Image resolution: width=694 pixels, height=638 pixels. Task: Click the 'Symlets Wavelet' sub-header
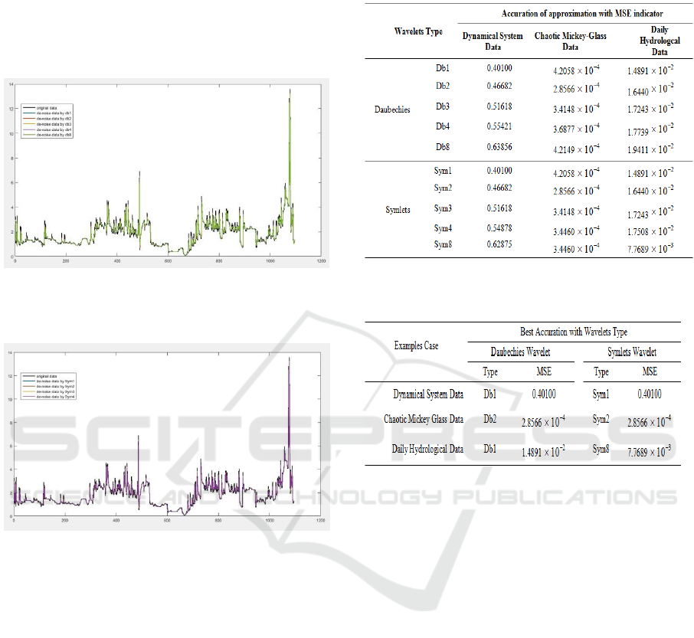click(631, 352)
